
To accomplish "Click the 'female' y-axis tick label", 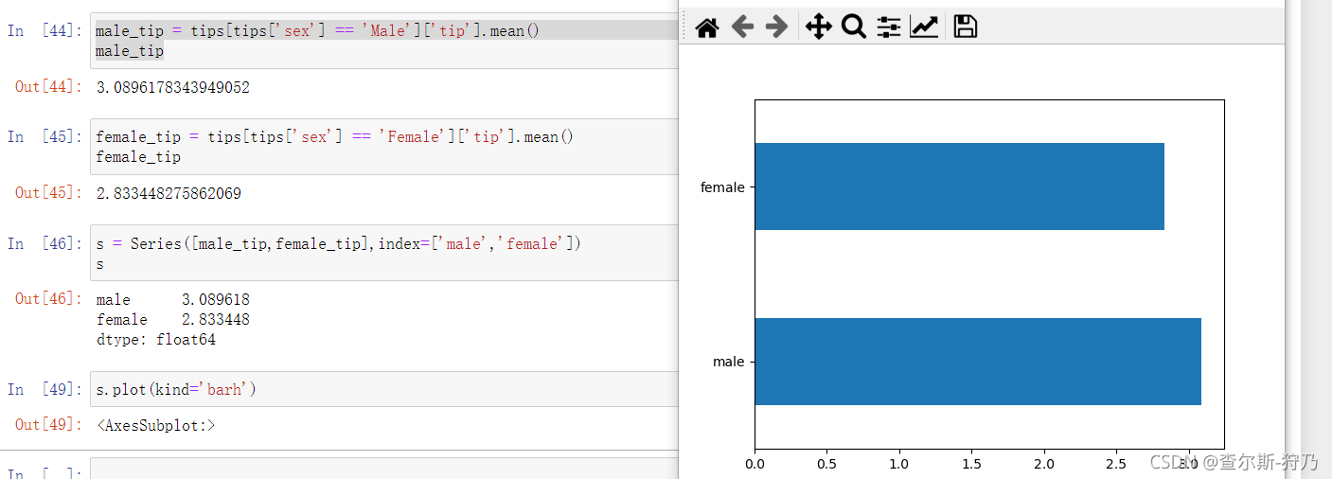I will coord(722,187).
